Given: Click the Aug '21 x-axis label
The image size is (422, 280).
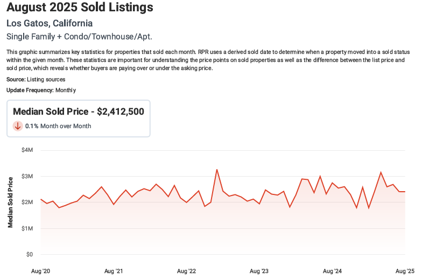Looking at the screenshot, I should tap(113, 271).
